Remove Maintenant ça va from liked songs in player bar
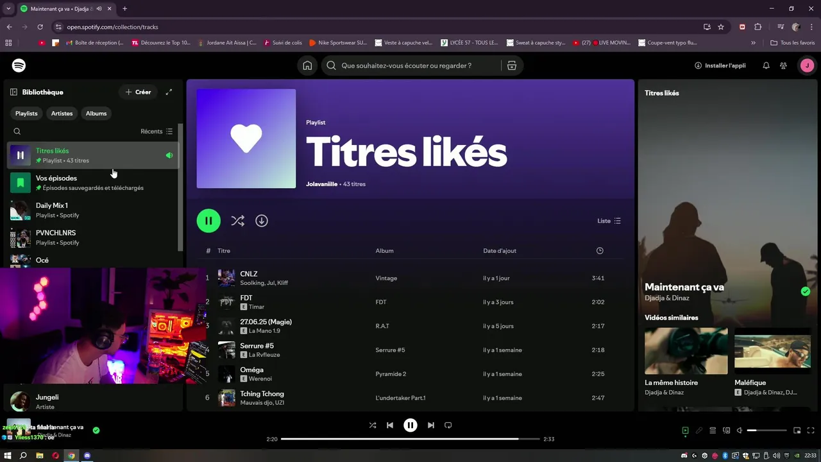821x462 pixels. coord(96,431)
